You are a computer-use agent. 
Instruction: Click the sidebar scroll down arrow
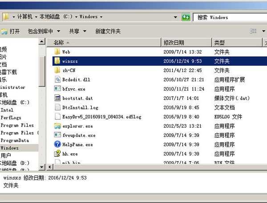click(x=42, y=167)
